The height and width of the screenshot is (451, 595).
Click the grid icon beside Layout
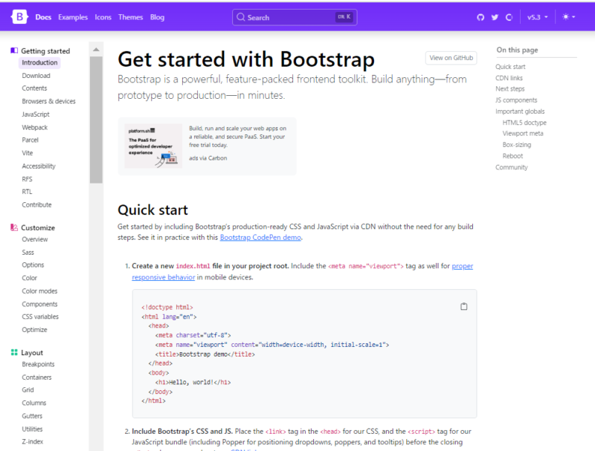click(13, 352)
